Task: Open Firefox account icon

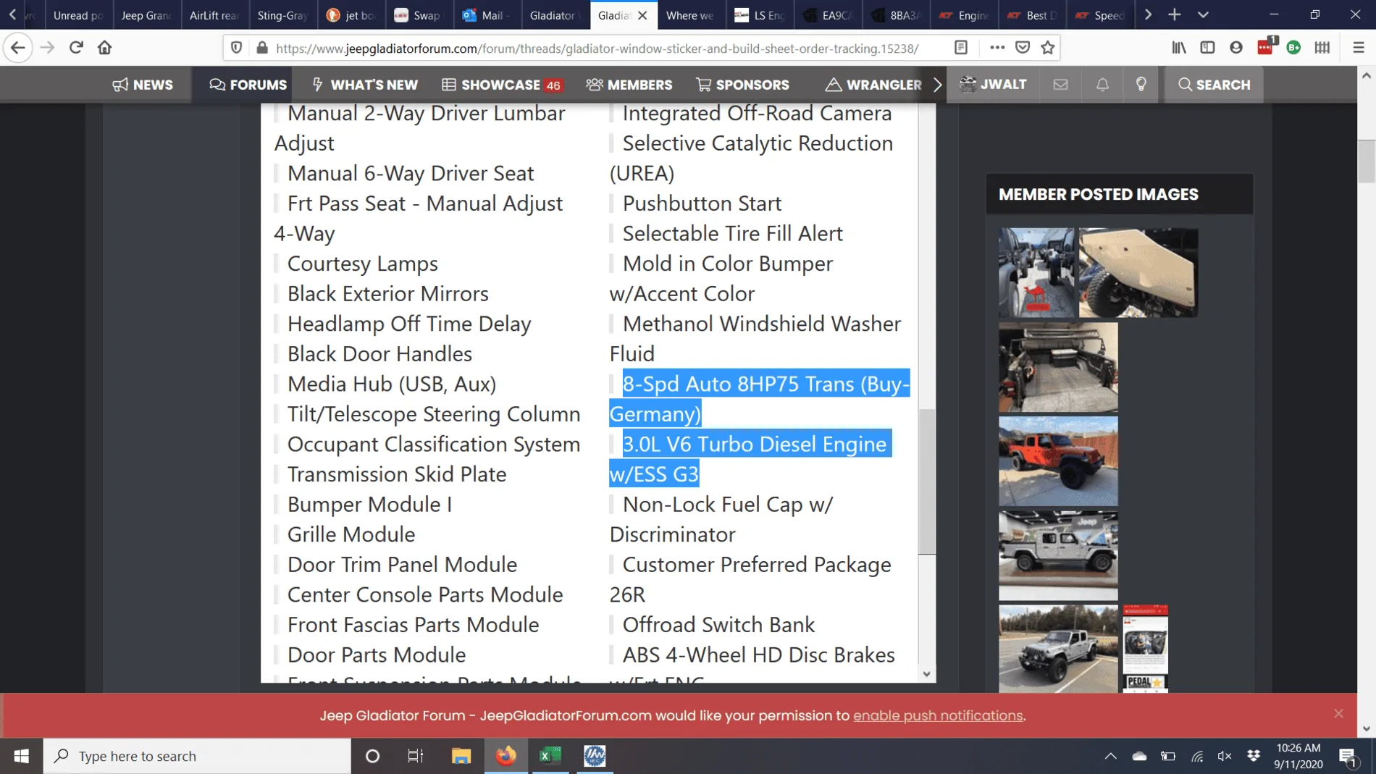Action: click(1236, 48)
